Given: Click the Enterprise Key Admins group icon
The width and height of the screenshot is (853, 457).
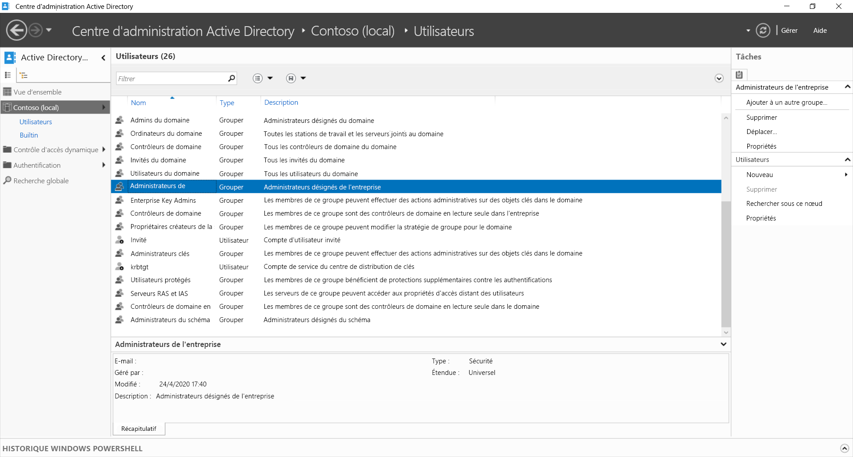Looking at the screenshot, I should coord(120,200).
